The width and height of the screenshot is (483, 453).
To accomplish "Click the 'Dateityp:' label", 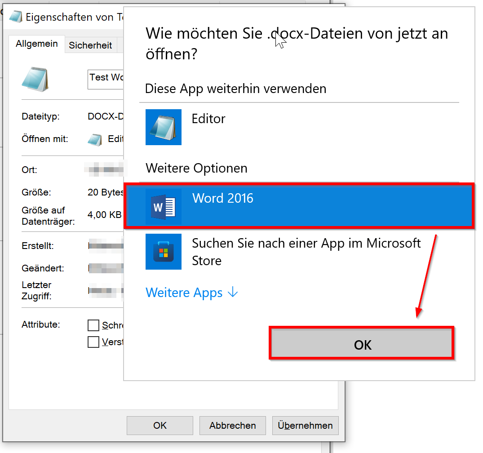I will coord(40,116).
